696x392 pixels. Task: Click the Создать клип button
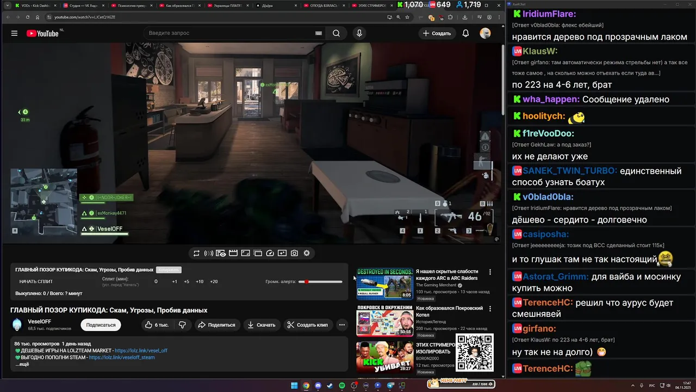point(307,325)
